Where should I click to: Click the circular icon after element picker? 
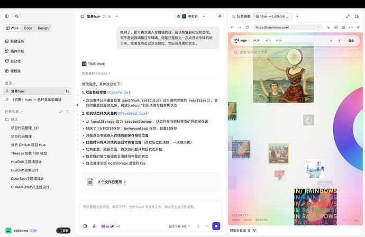(336, 27)
